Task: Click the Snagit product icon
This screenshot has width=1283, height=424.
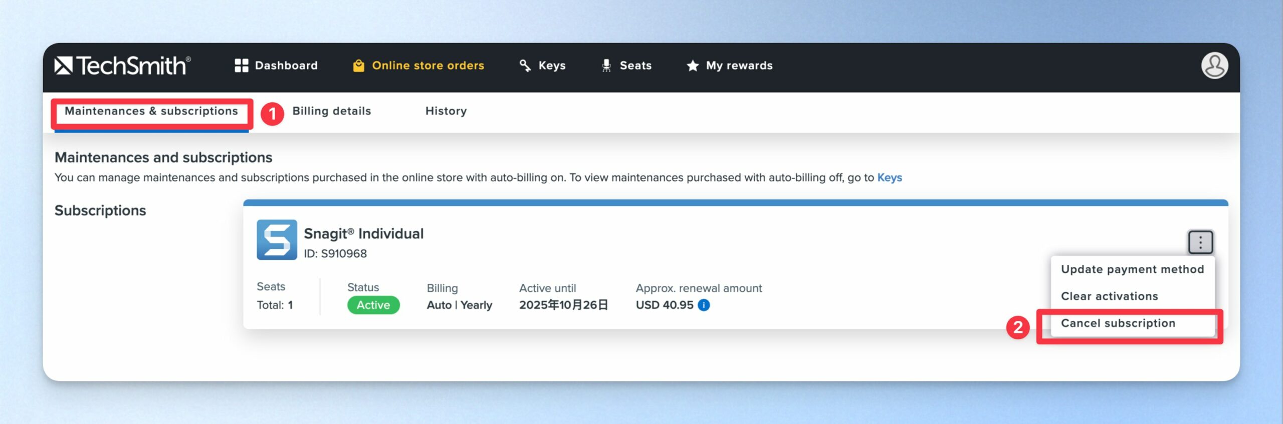Action: (x=277, y=240)
